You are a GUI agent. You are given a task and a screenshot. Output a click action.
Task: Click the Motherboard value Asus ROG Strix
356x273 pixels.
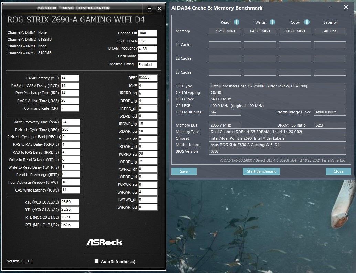tap(278, 145)
